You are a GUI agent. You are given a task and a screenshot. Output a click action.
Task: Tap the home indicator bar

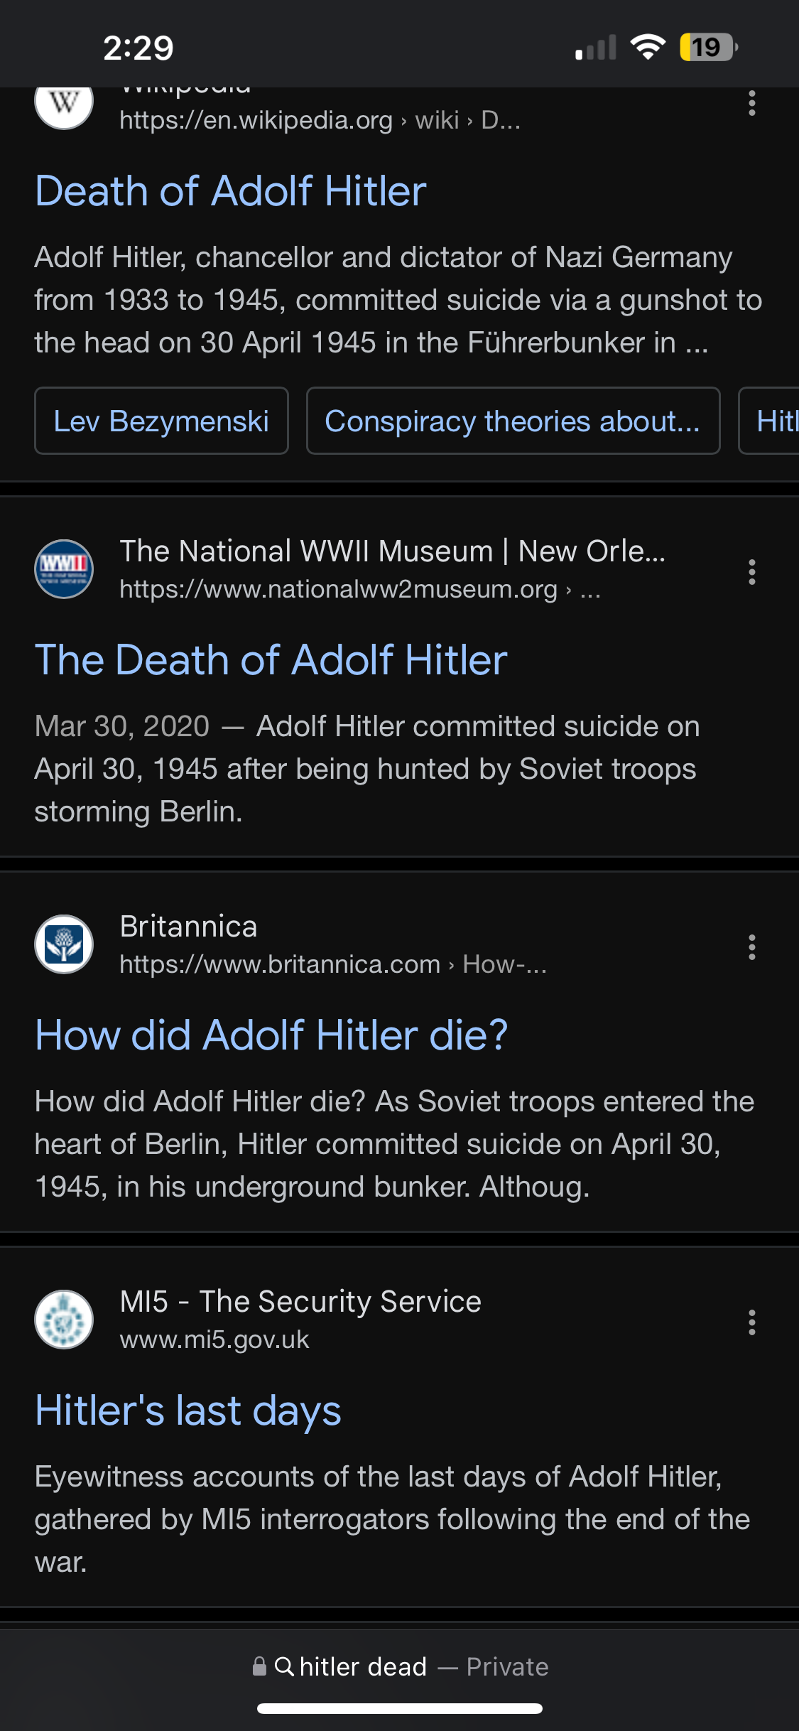pyautogui.click(x=400, y=1708)
